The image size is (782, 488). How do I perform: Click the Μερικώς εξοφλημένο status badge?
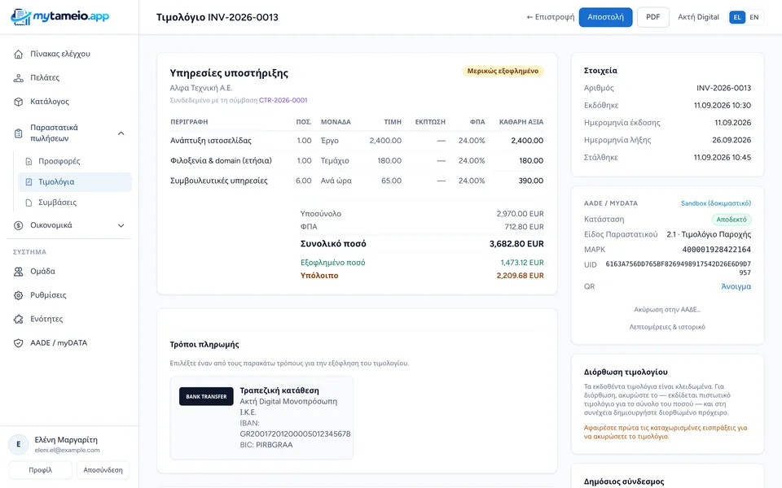pos(503,72)
